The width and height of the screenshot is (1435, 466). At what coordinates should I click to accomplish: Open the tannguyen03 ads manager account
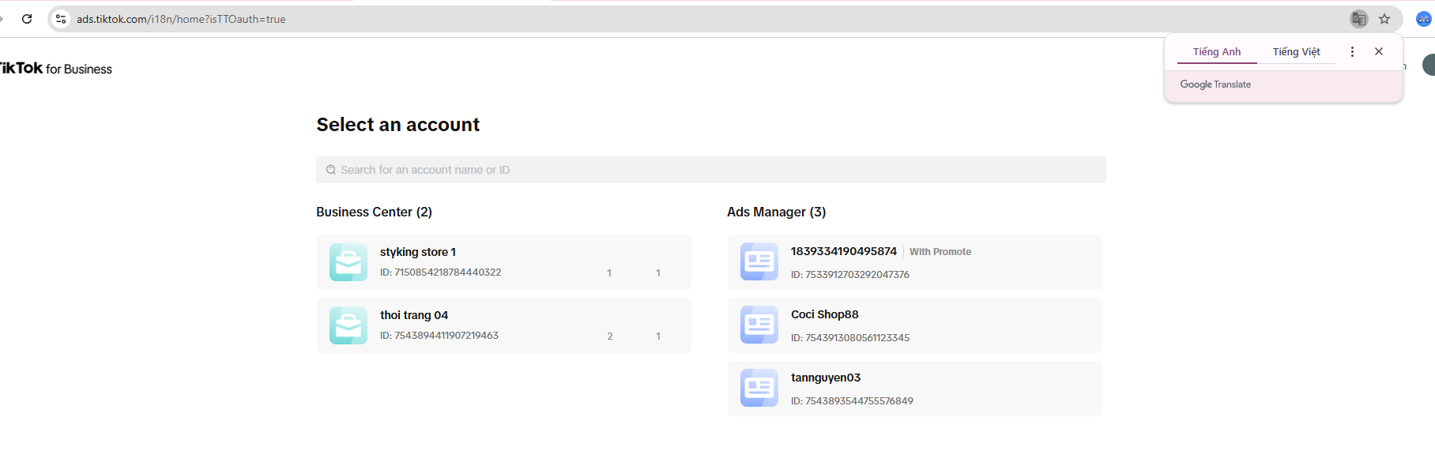915,389
